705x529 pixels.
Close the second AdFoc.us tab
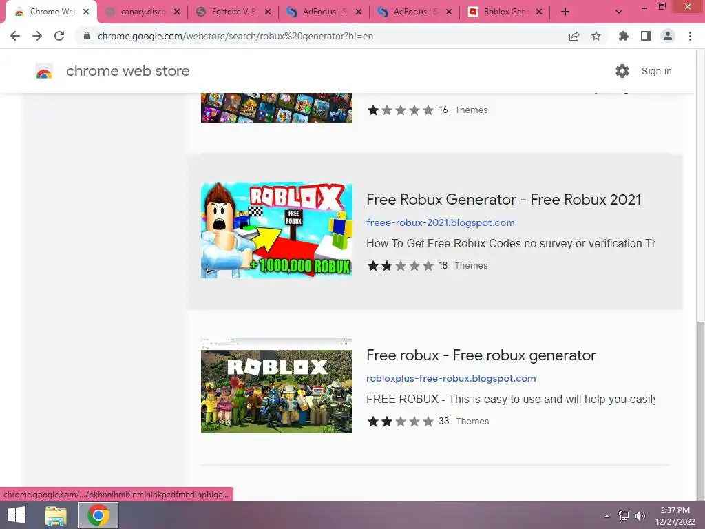(449, 12)
